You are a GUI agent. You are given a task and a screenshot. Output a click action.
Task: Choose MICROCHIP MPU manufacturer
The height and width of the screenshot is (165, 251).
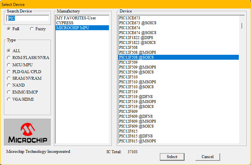(x=82, y=28)
